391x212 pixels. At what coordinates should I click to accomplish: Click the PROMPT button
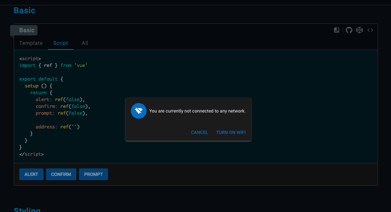pos(93,174)
